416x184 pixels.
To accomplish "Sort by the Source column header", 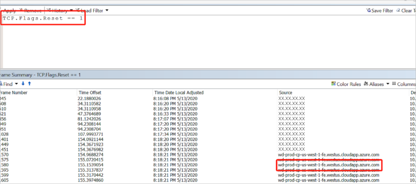I will click(343, 93).
